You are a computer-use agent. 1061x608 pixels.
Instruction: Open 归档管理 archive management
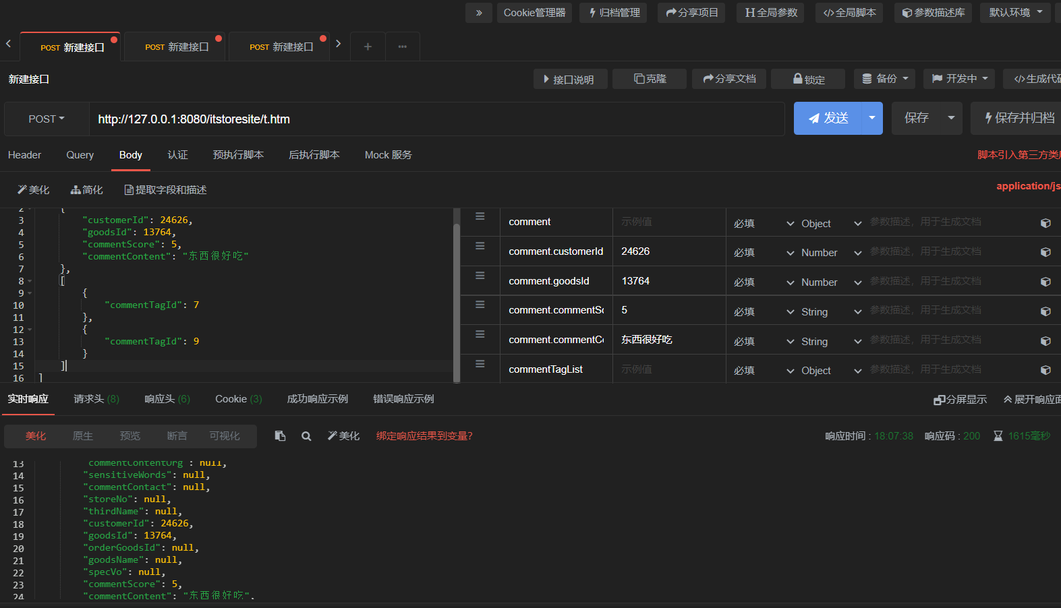pos(614,13)
